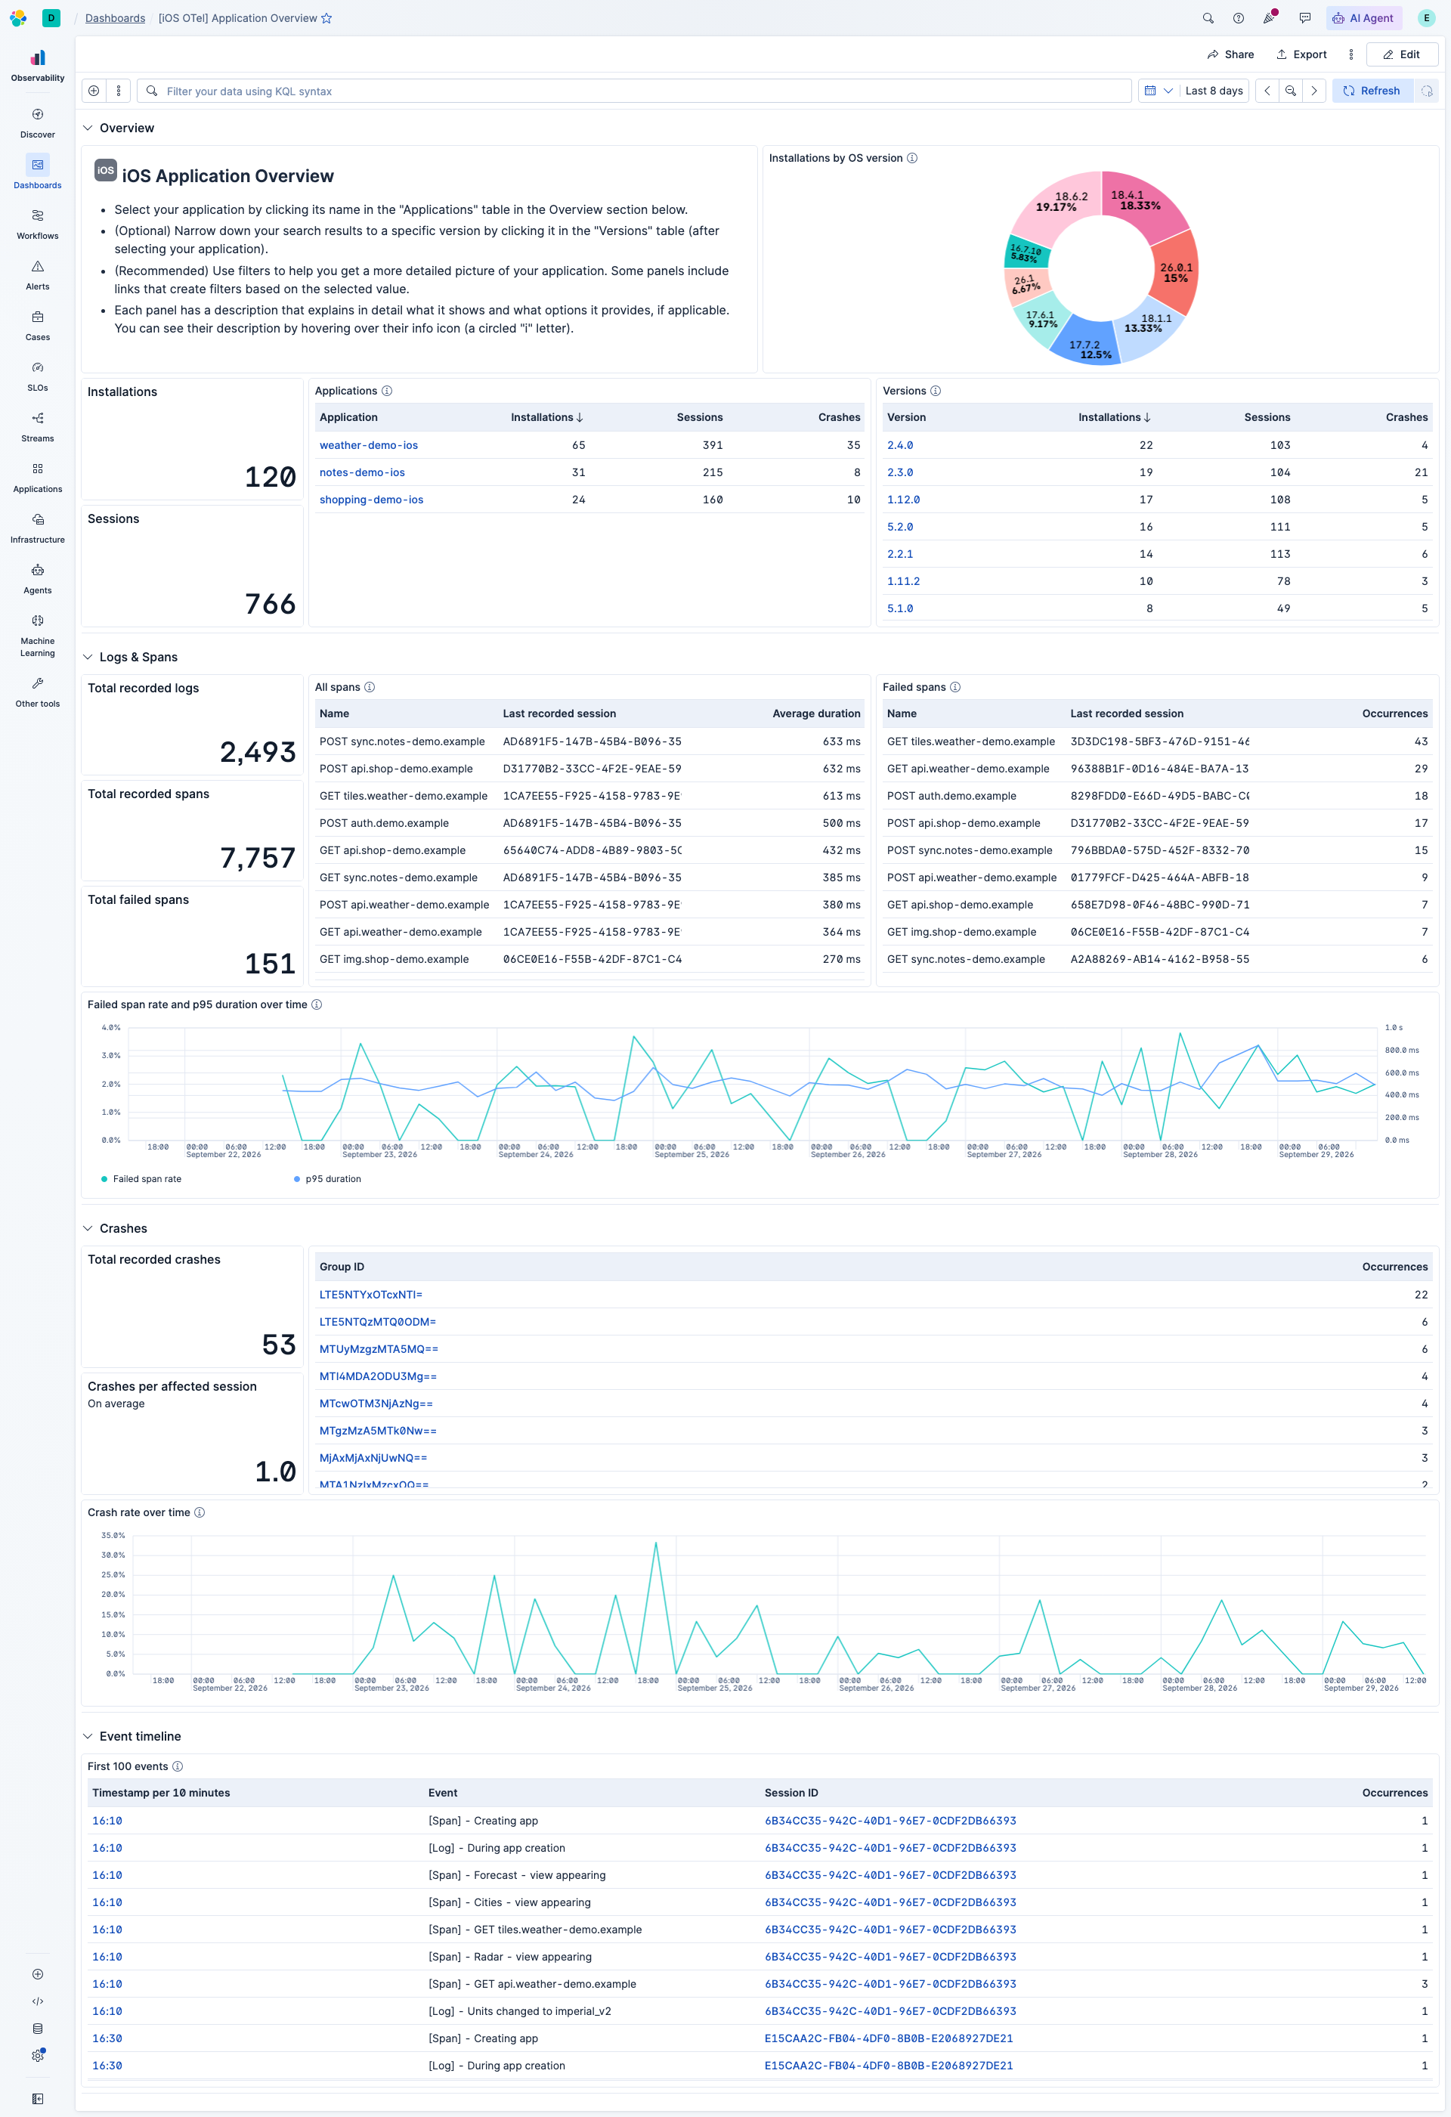1451x2117 pixels.
Task: Open more actions menu next to Export
Action: (1350, 54)
